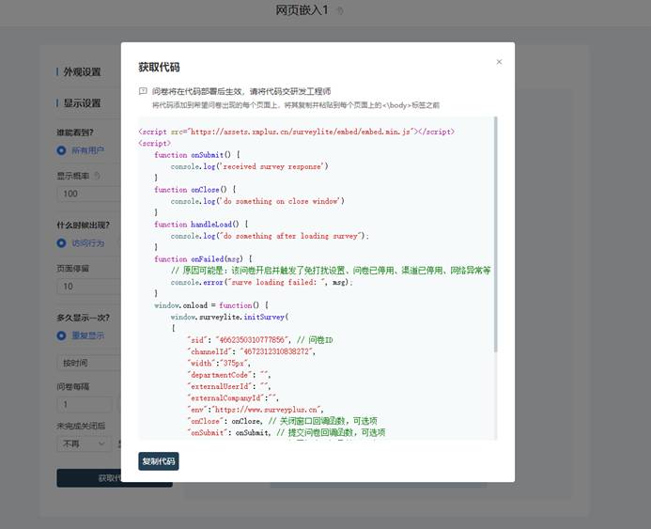Viewport: 651px width, 529px height.
Task: Click the "externalUserId" line
Action: [229, 386]
